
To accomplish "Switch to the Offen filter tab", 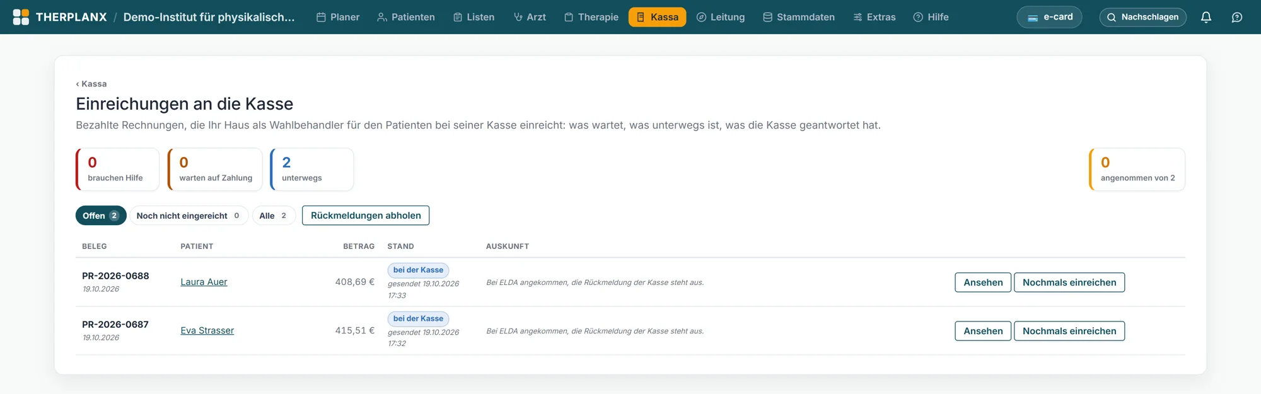I will pos(101,216).
